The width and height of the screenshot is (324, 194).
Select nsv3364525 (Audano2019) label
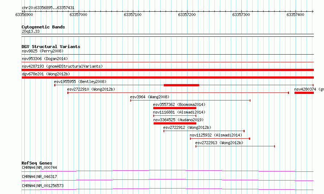click(178, 120)
